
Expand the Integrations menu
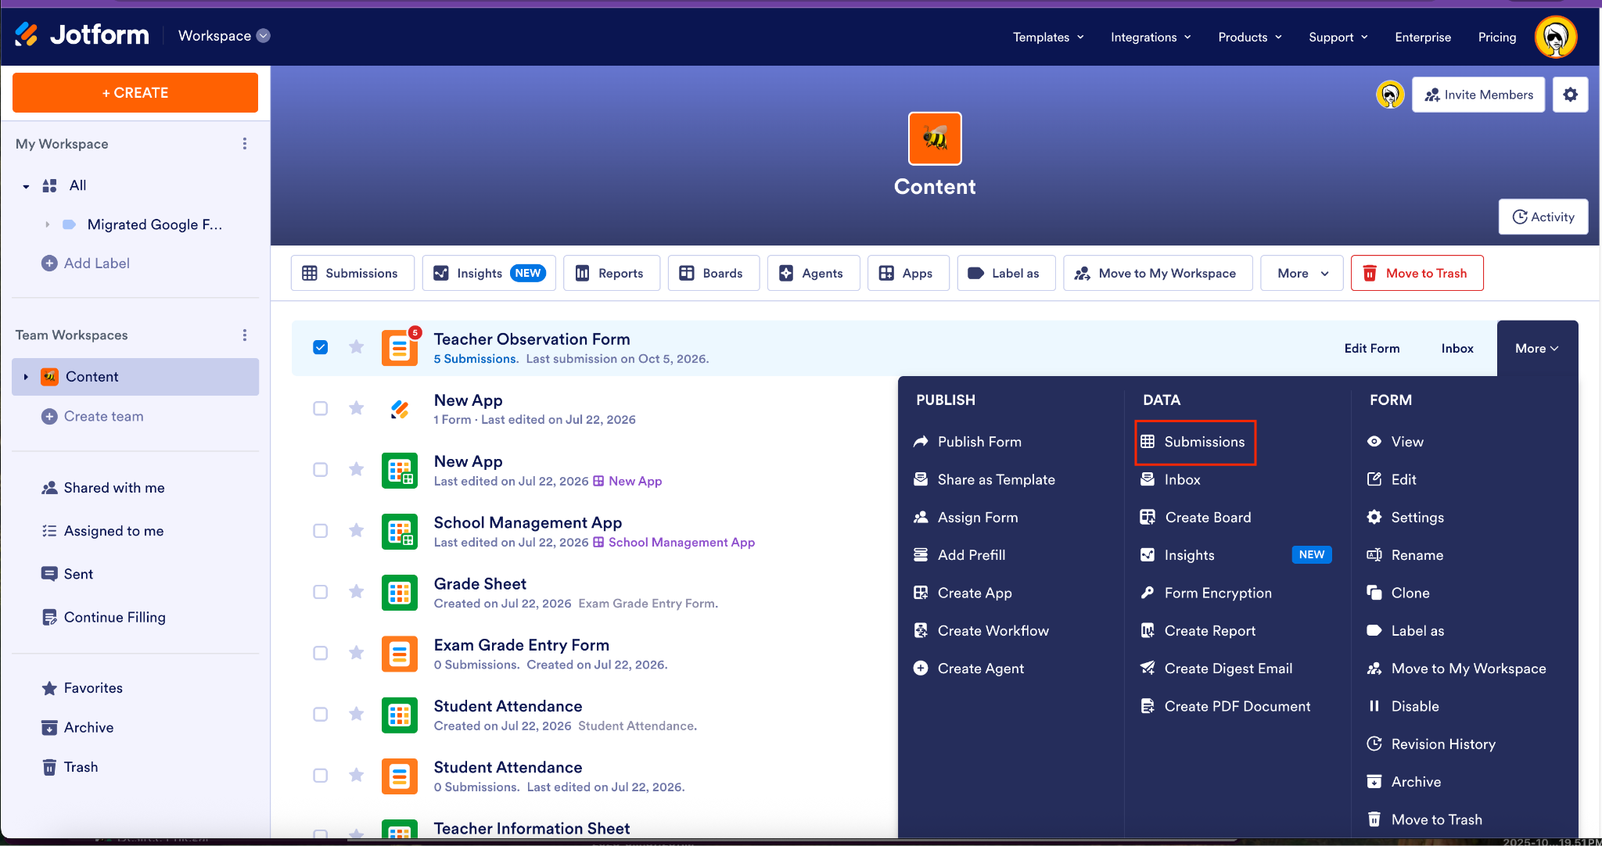[x=1151, y=37]
